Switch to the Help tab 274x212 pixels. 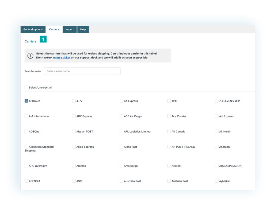coord(83,29)
